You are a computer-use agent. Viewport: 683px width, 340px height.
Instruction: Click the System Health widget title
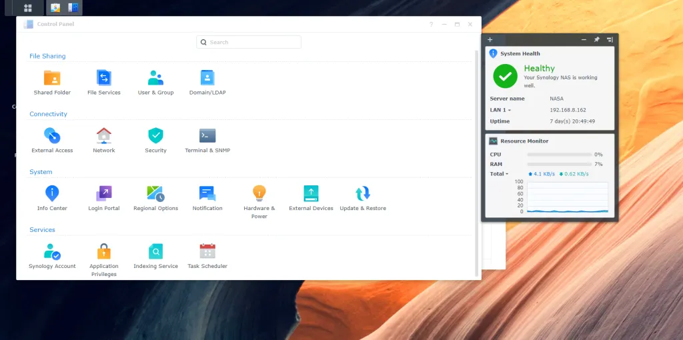click(x=520, y=53)
